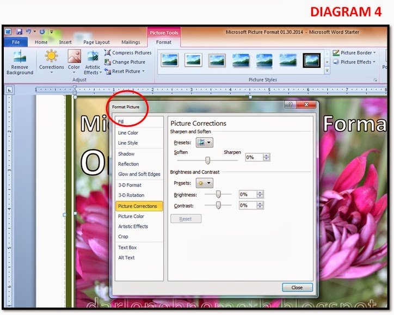Viewport: 394px width, 315px height.
Task: Open Brightness and Contrast Presets dropdown
Action: [x=205, y=183]
